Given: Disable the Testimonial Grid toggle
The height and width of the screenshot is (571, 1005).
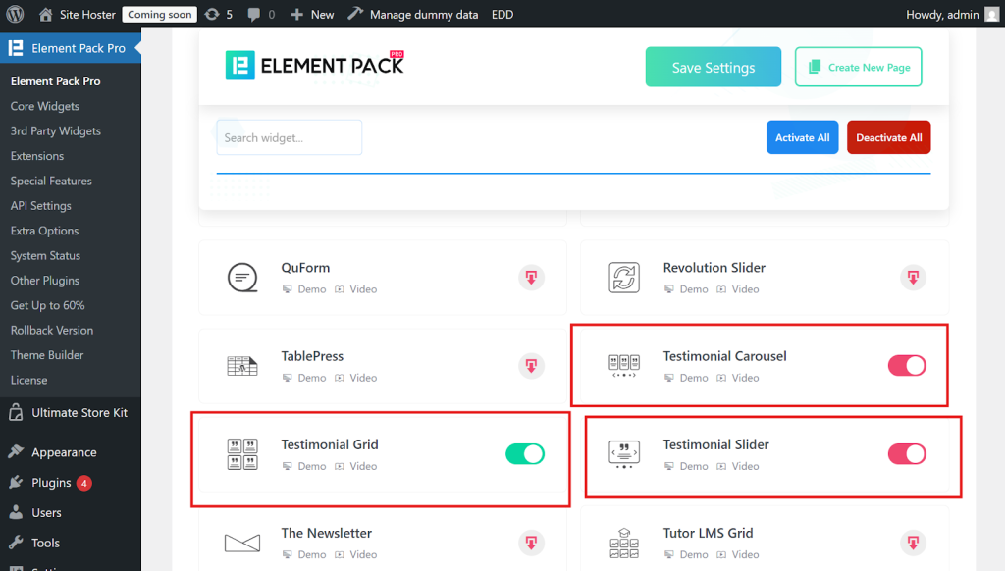Looking at the screenshot, I should [x=525, y=454].
